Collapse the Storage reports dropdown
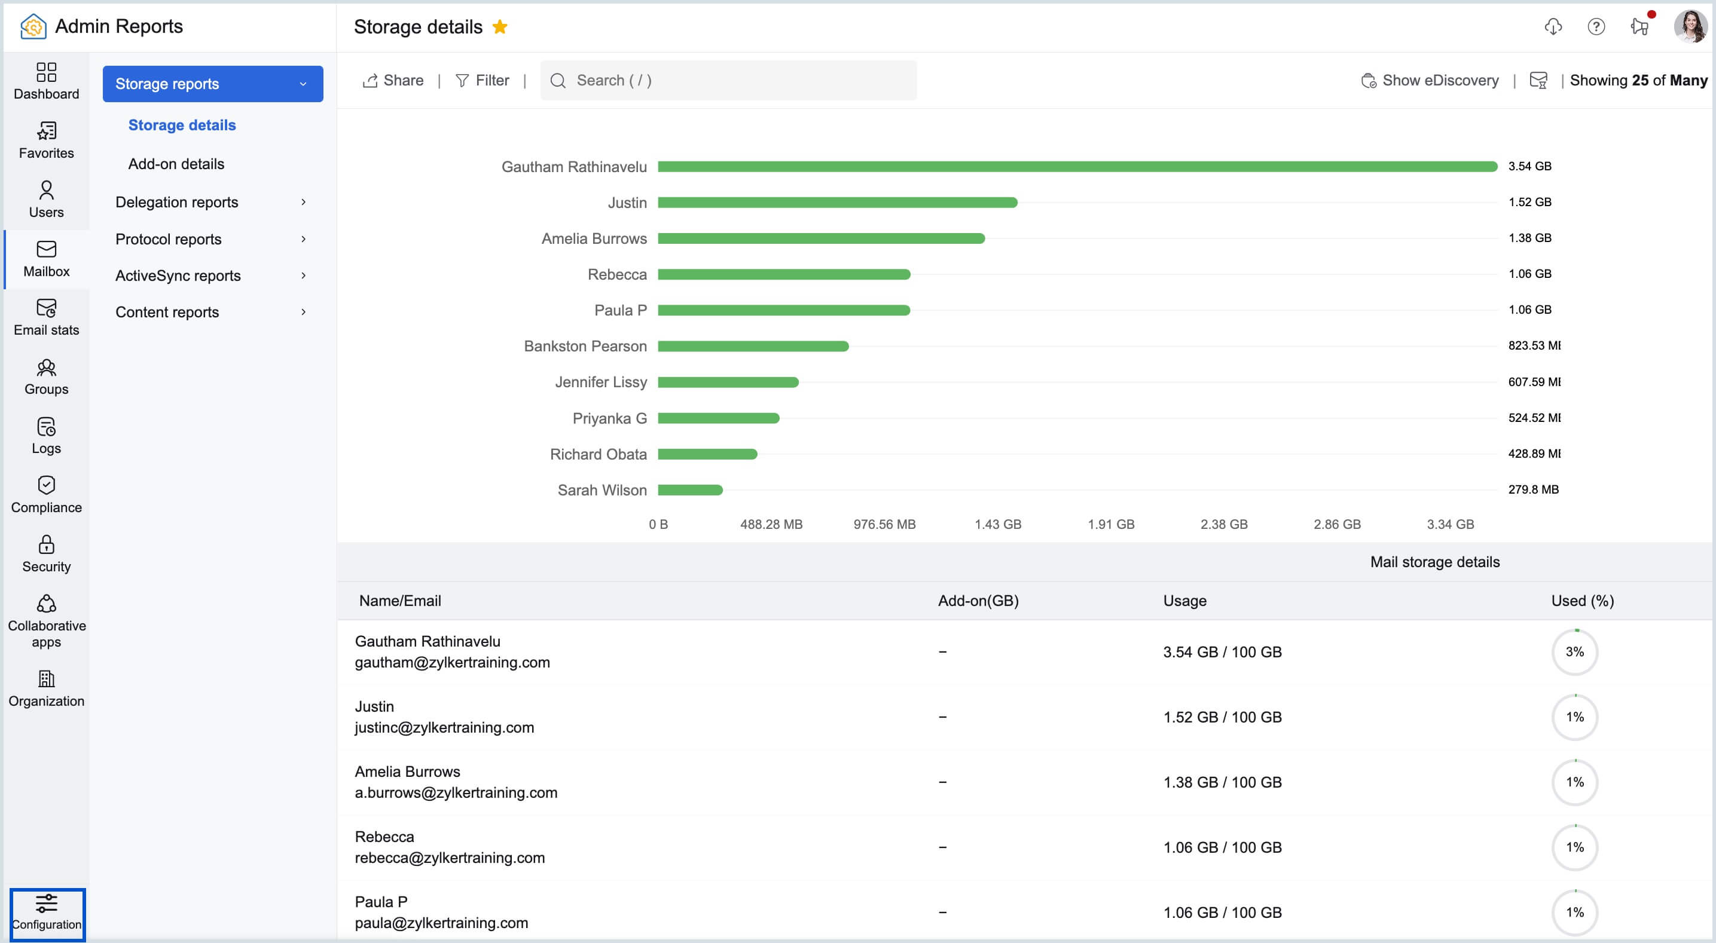Screen dimensions: 1716x943 [x=212, y=84]
